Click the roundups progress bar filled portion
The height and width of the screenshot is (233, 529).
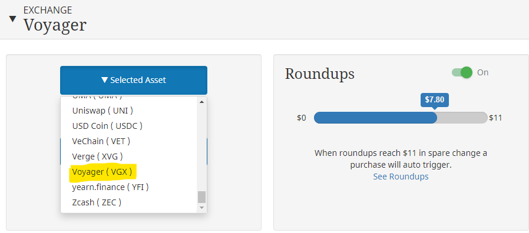point(375,118)
